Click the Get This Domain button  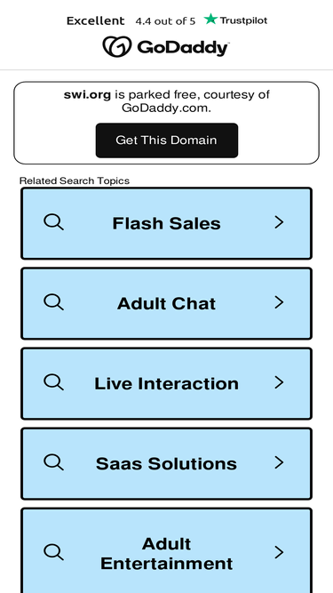(167, 140)
